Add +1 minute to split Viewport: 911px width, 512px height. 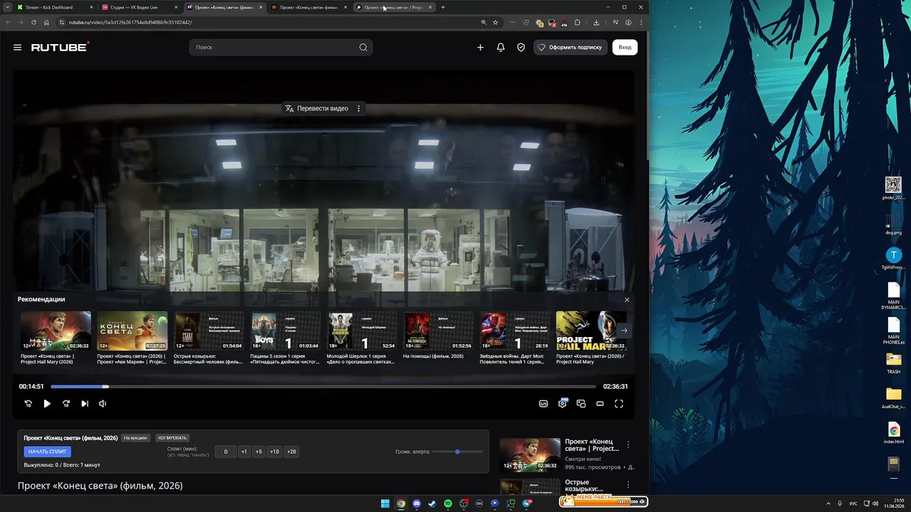coord(244,452)
